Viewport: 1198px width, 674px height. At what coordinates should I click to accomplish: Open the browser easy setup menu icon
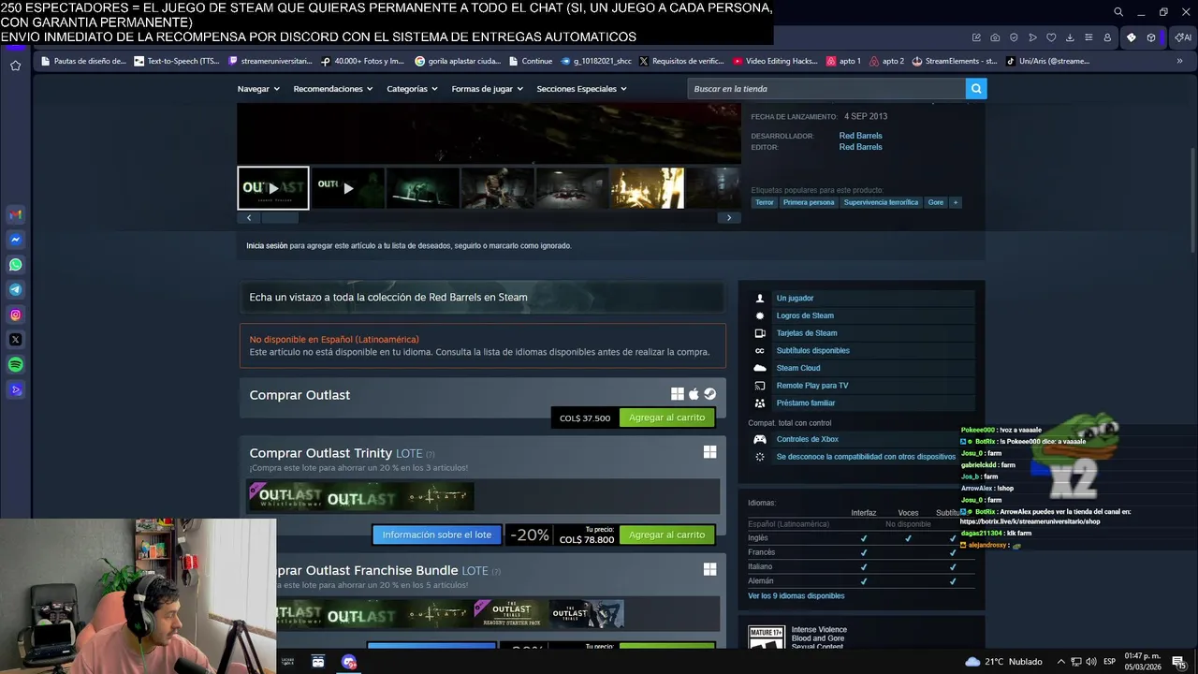[1088, 37]
